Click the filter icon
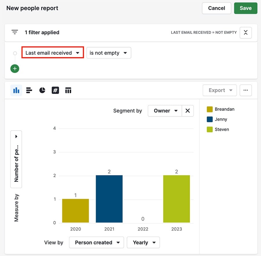This screenshot has height=256, width=261. click(x=14, y=32)
